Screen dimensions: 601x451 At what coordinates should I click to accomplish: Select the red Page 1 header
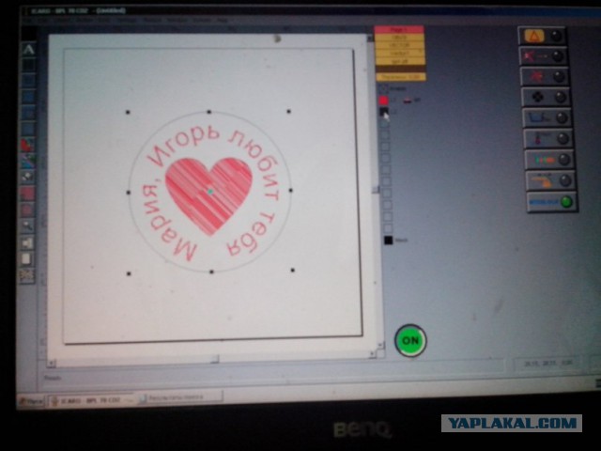click(399, 29)
